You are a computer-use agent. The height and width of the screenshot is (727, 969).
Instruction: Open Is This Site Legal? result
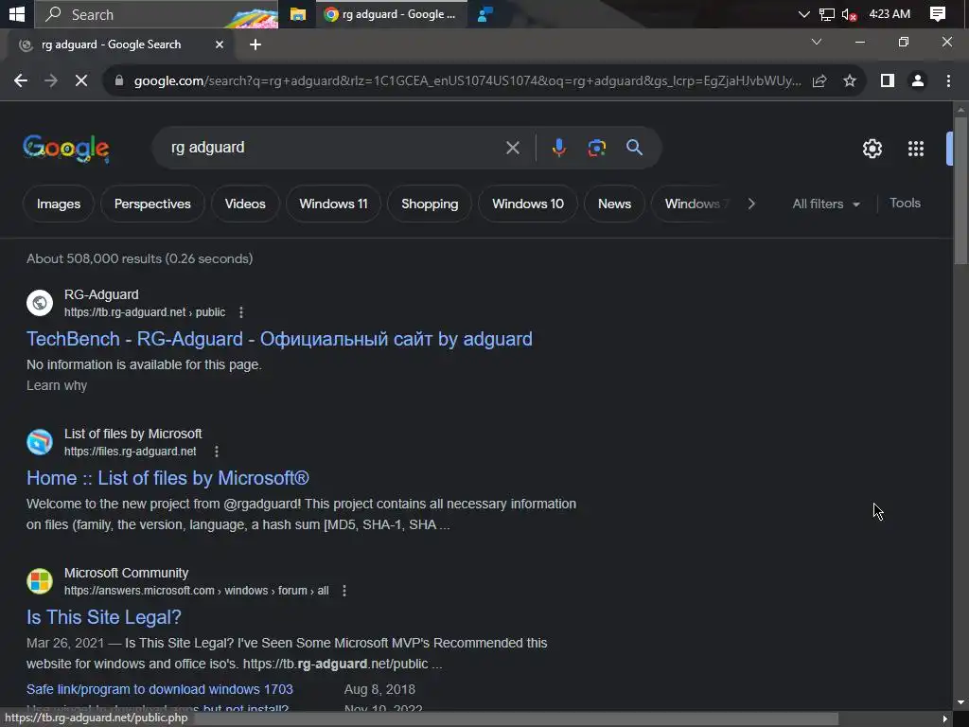104,617
